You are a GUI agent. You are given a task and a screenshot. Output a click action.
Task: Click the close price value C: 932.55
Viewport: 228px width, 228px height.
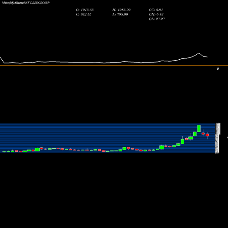[x=84, y=14]
